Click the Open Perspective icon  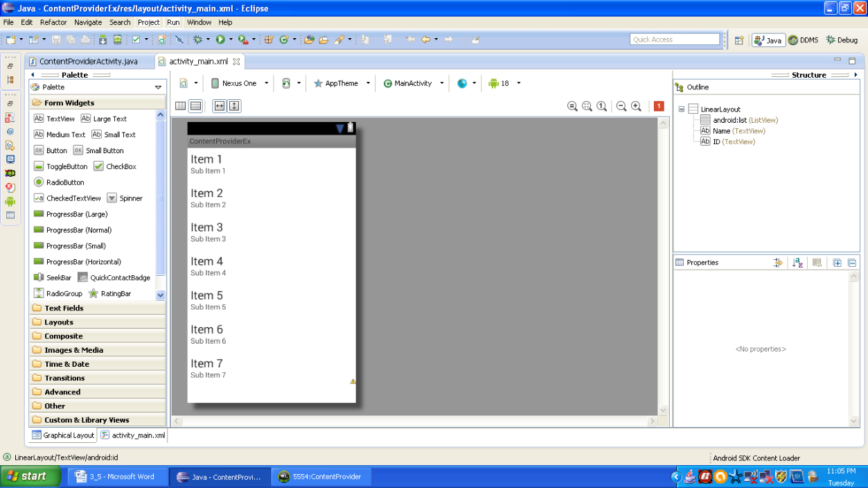pyautogui.click(x=739, y=40)
